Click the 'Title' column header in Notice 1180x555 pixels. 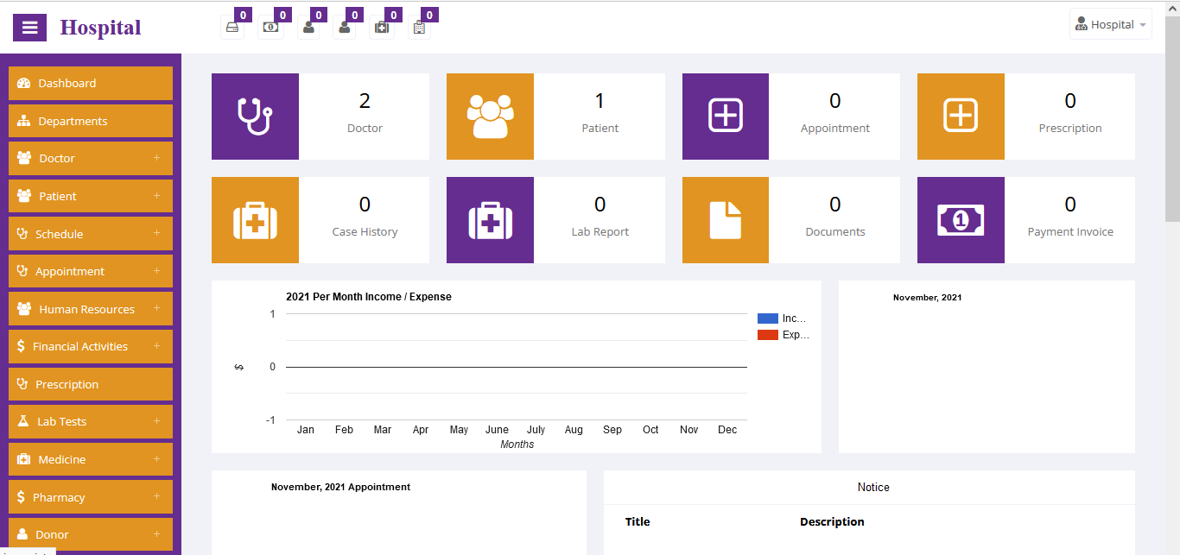pyautogui.click(x=638, y=521)
